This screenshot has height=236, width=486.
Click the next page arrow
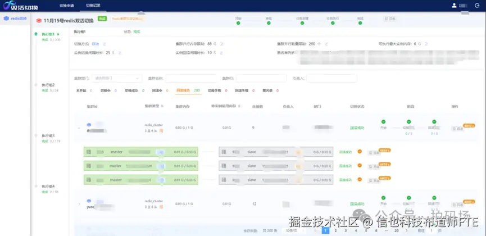[x=407, y=231]
